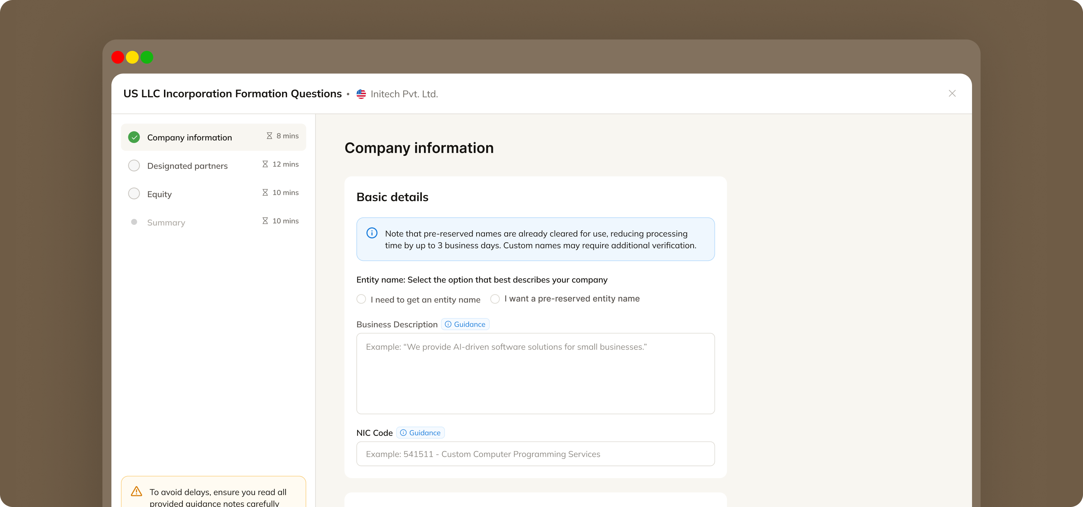Image resolution: width=1083 pixels, height=507 pixels.
Task: Click the 'Entity name: Select the option' label
Action: [482, 280]
